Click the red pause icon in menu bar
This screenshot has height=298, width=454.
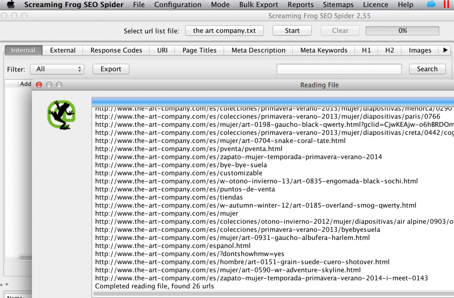(x=446, y=5)
